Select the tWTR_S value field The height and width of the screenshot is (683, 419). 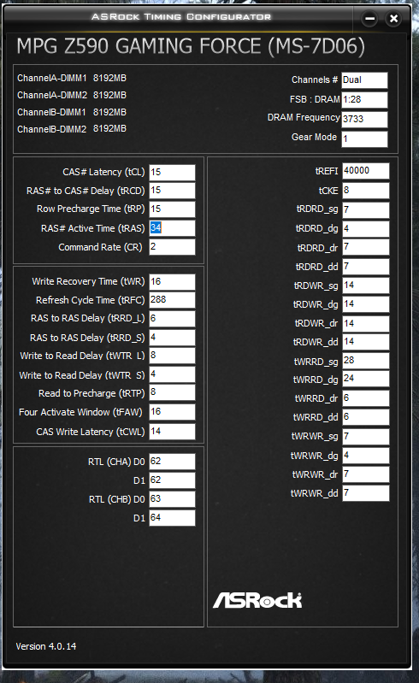pos(172,374)
